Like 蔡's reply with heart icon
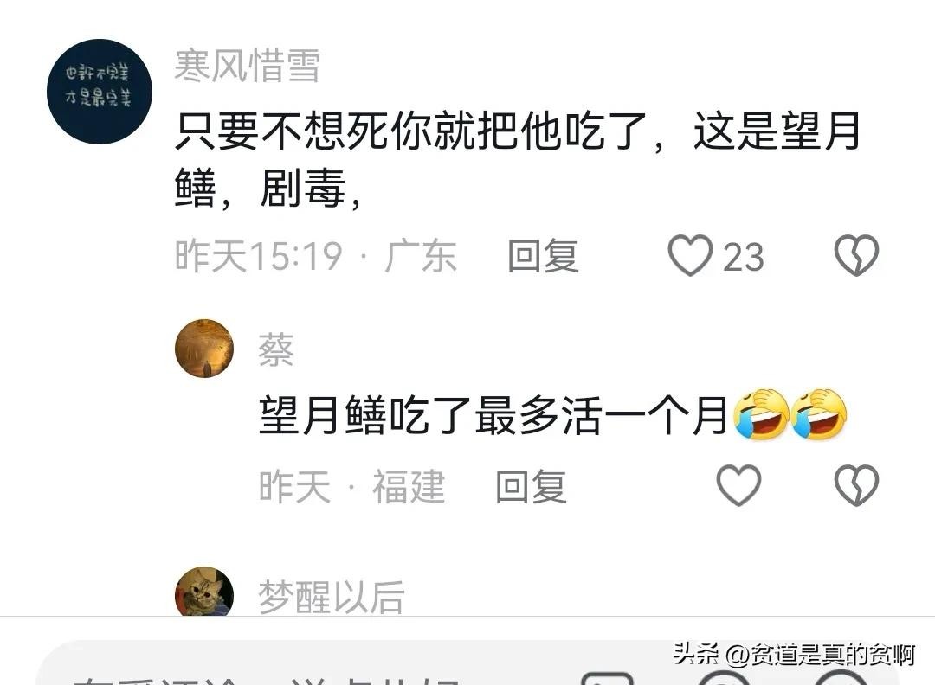 pyautogui.click(x=738, y=485)
